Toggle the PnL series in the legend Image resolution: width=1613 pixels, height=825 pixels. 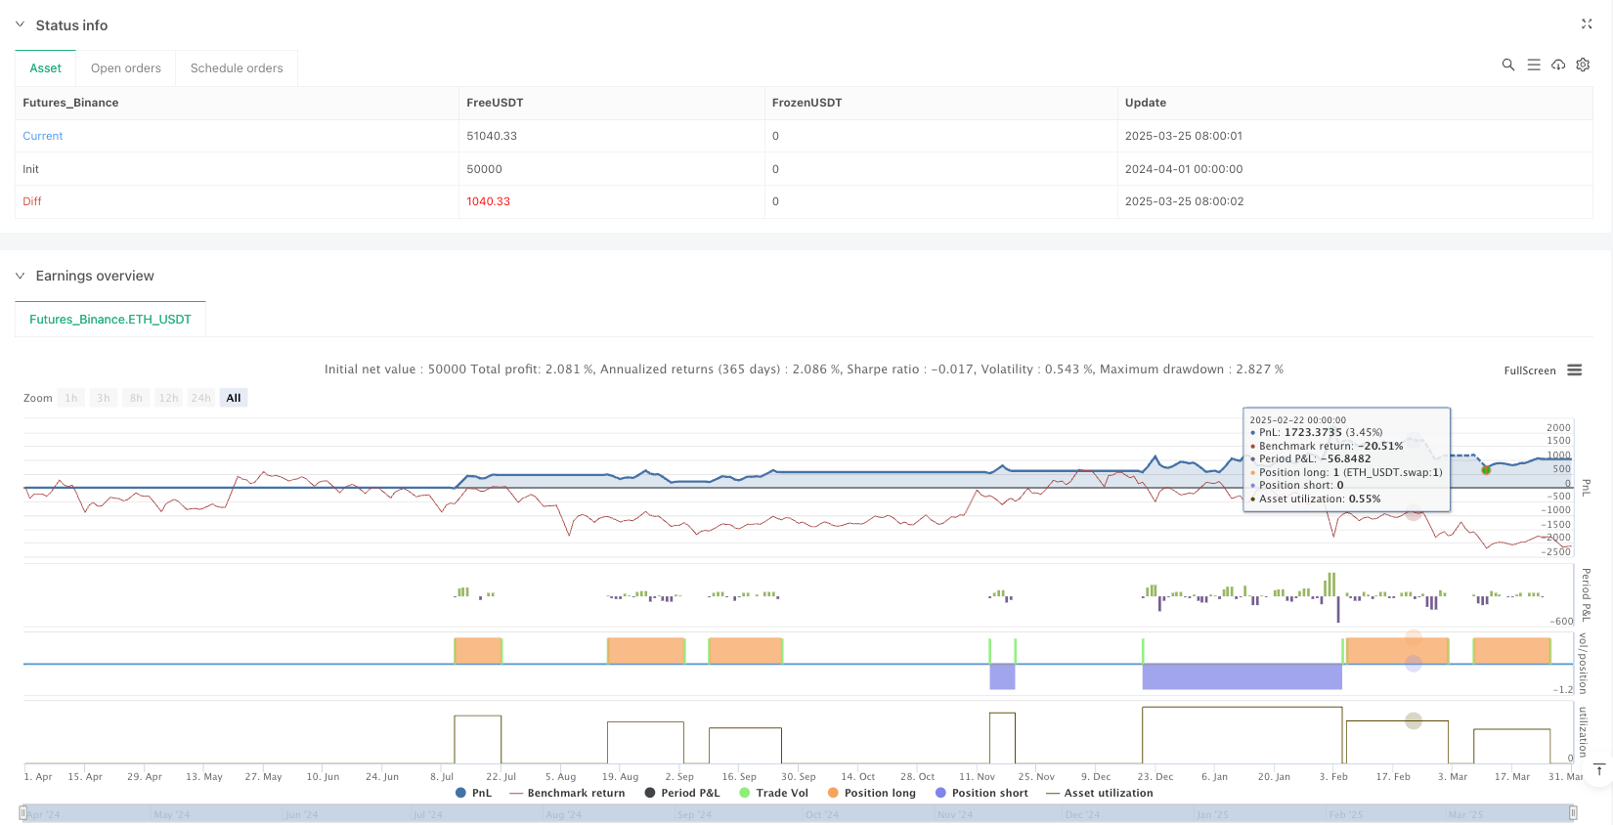473,793
